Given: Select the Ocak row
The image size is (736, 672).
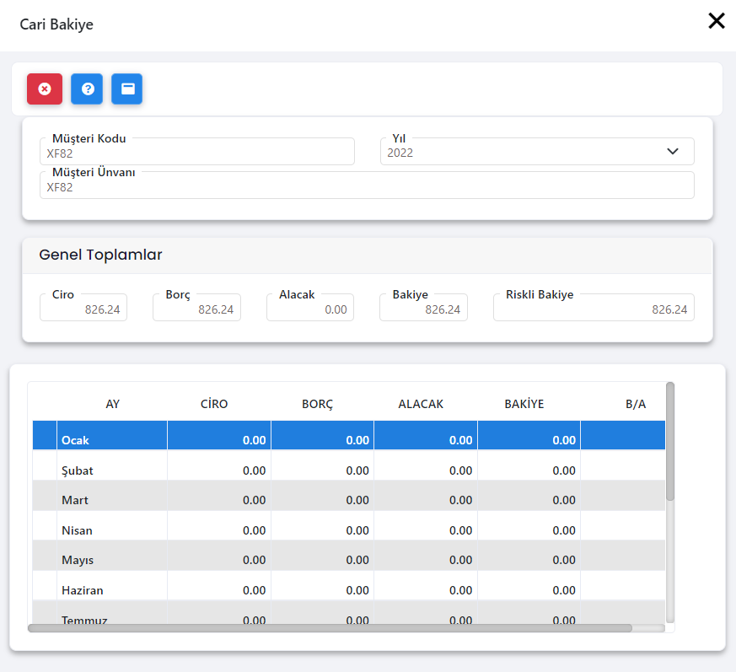Looking at the screenshot, I should [349, 435].
